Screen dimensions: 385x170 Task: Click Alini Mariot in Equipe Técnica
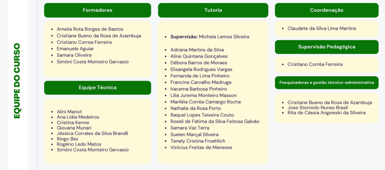(x=69, y=112)
